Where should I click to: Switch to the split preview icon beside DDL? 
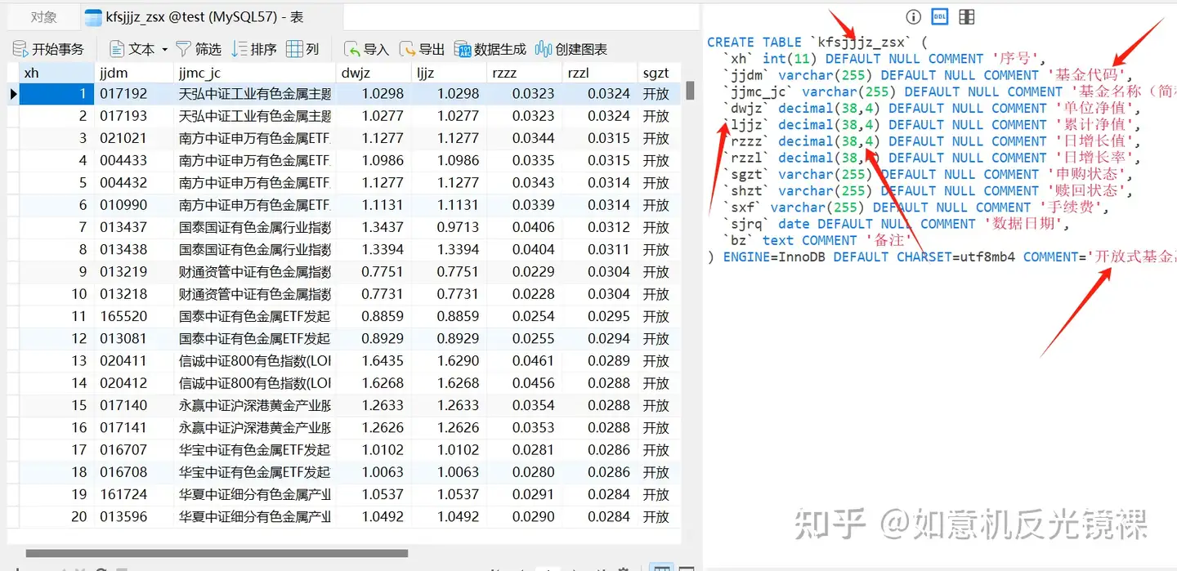coord(966,17)
